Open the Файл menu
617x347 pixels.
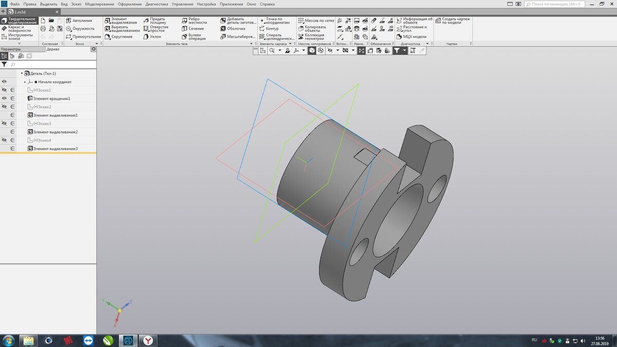coord(14,4)
